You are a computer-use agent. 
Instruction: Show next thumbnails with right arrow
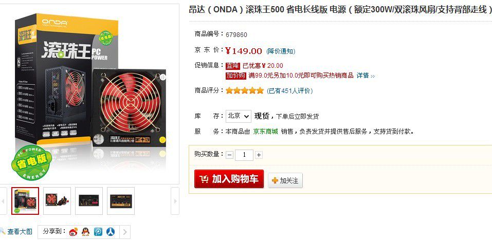[175, 201]
